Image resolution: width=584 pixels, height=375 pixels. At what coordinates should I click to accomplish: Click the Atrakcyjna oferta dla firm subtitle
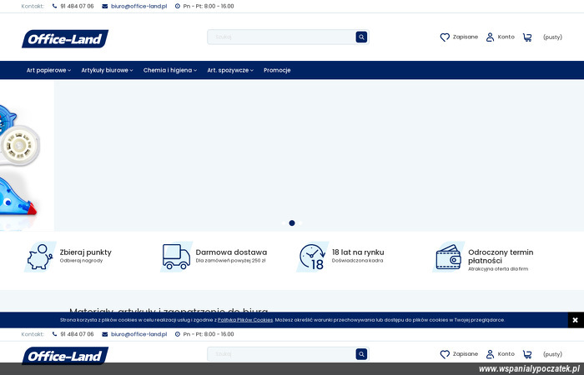(x=498, y=269)
